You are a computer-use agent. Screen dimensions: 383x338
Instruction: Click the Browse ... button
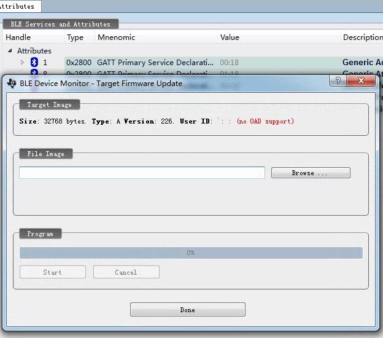click(311, 173)
